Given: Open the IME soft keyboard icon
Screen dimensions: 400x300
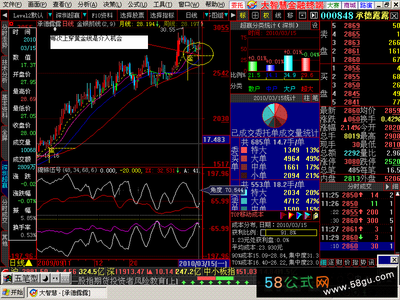Looking at the screenshot, I should tap(65, 278).
